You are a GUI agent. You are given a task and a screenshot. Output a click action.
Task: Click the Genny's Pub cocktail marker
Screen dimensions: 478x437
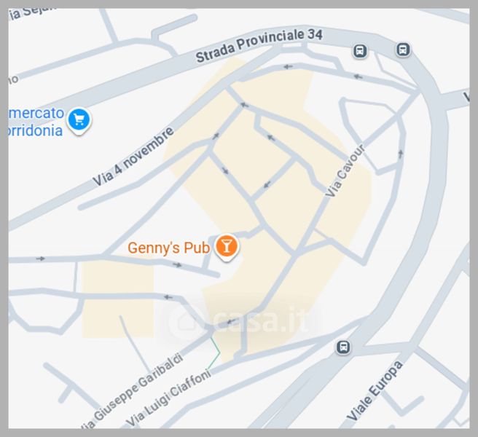click(227, 248)
